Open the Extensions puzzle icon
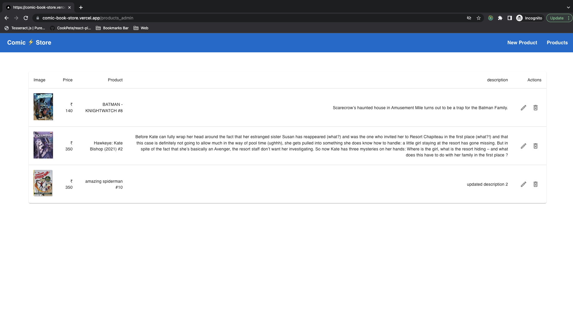The height and width of the screenshot is (323, 573). [x=500, y=18]
